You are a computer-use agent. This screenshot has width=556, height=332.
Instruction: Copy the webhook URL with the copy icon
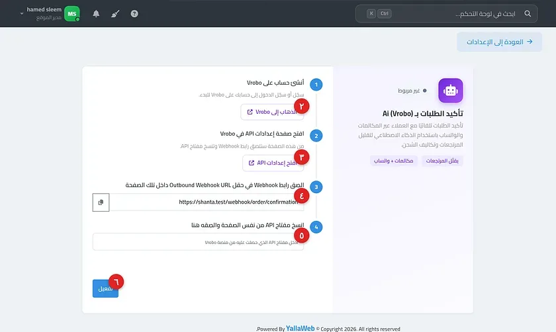click(x=101, y=202)
